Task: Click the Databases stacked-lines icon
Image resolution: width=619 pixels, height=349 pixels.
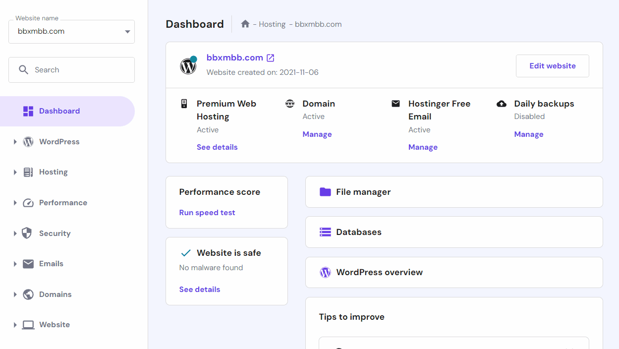Action: [x=325, y=232]
